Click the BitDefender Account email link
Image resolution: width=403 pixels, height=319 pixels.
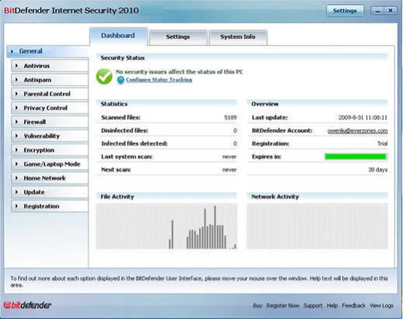357,131
